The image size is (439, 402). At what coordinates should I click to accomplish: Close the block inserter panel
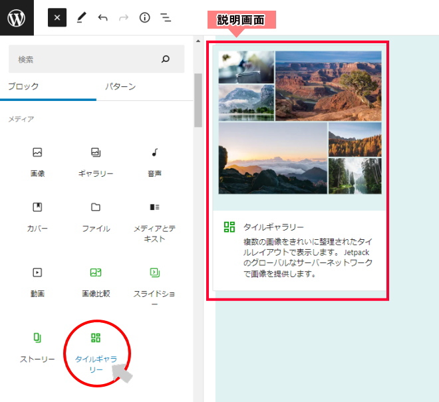57,18
